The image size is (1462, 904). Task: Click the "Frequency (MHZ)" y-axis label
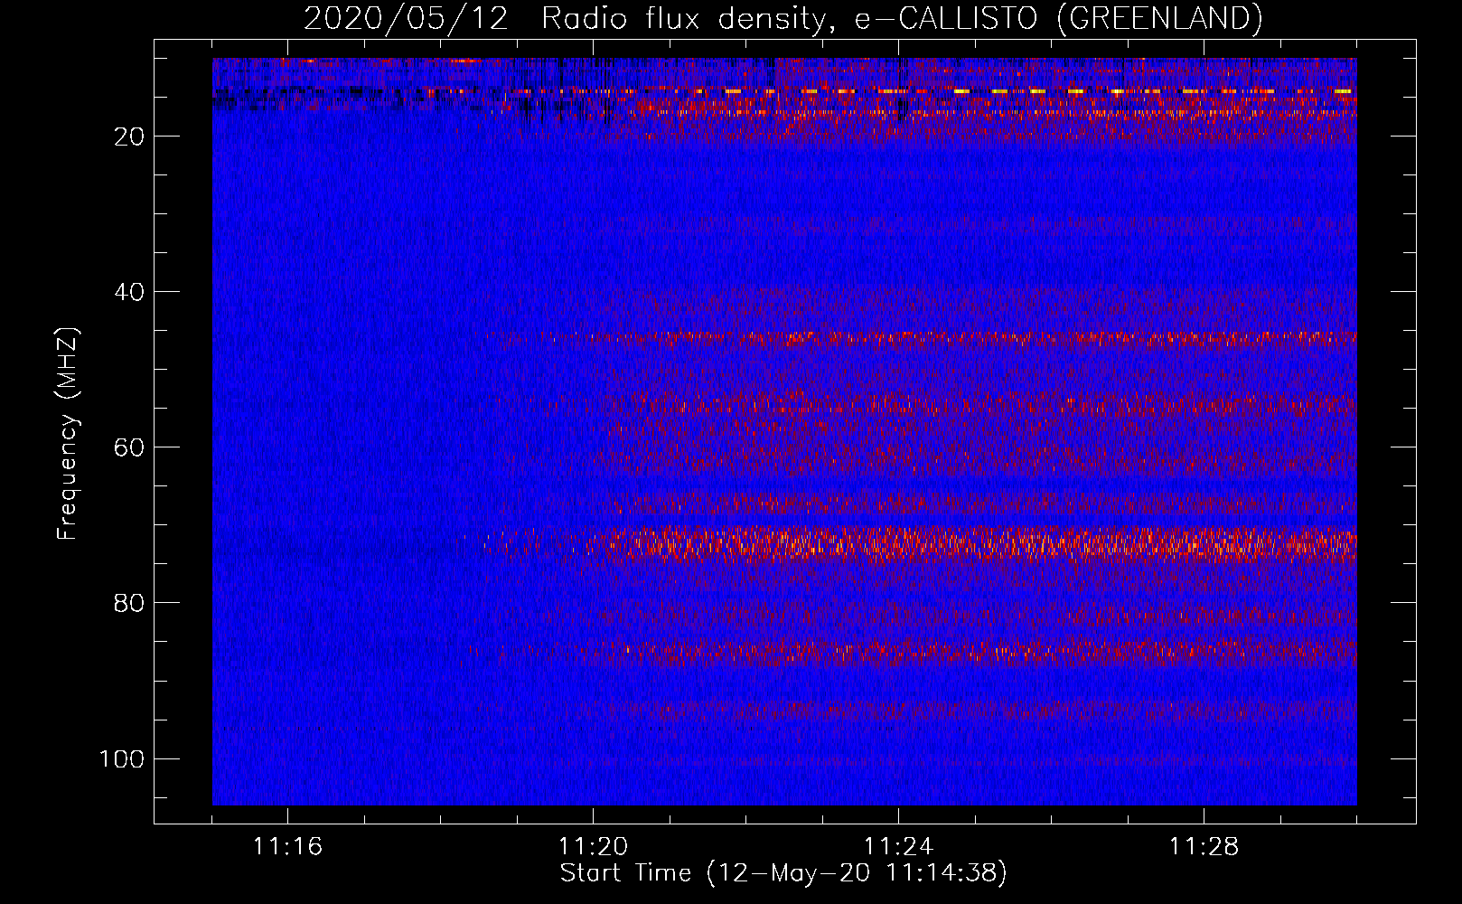[x=68, y=433]
